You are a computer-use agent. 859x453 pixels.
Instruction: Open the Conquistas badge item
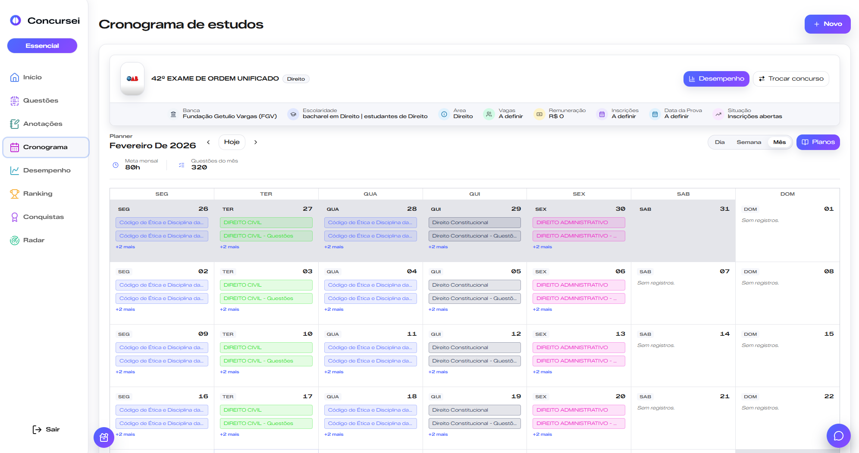(43, 217)
